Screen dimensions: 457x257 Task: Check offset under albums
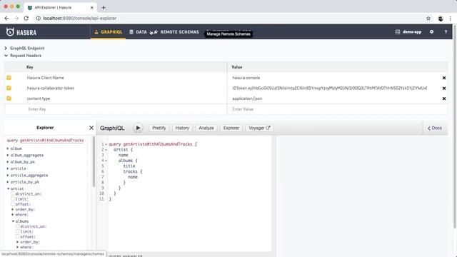18,236
